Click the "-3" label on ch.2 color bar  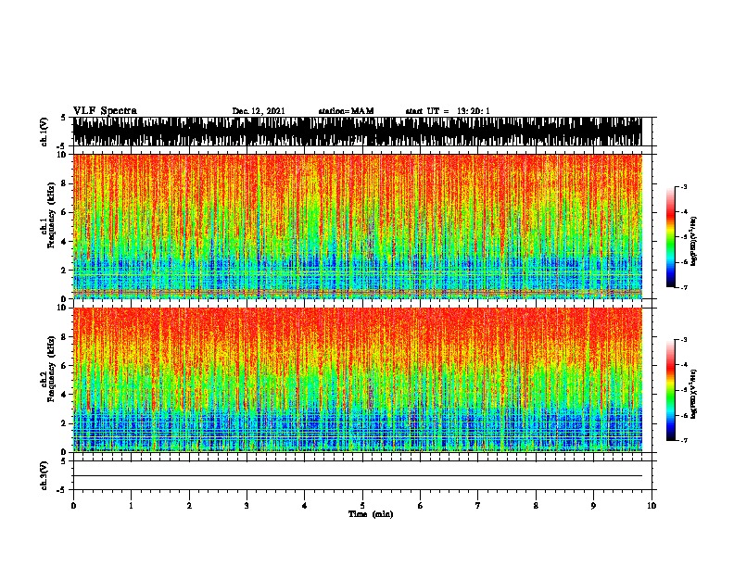tap(684, 340)
